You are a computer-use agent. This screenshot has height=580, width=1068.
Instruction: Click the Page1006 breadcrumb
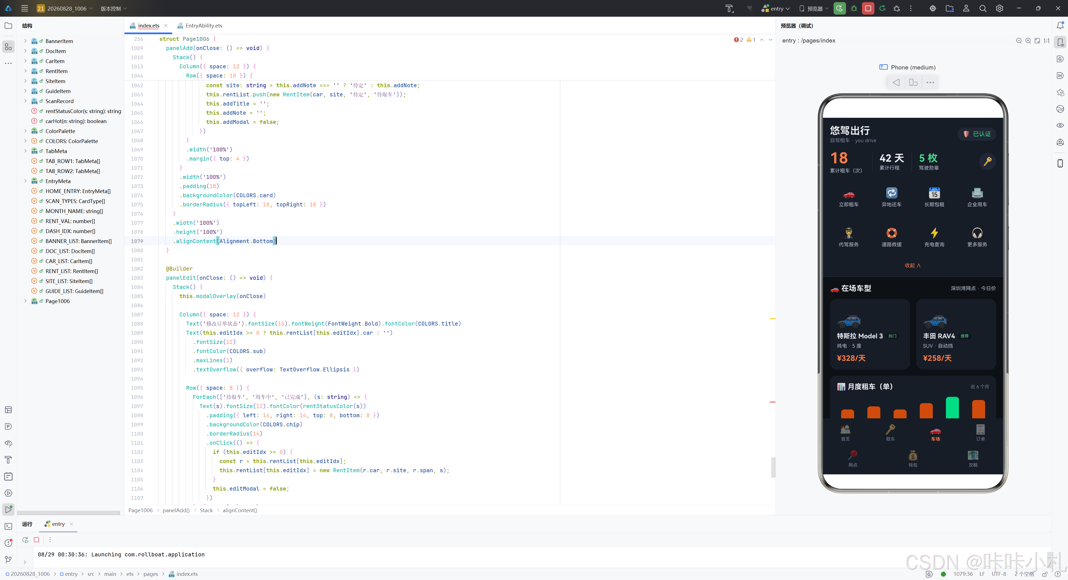[140, 510]
